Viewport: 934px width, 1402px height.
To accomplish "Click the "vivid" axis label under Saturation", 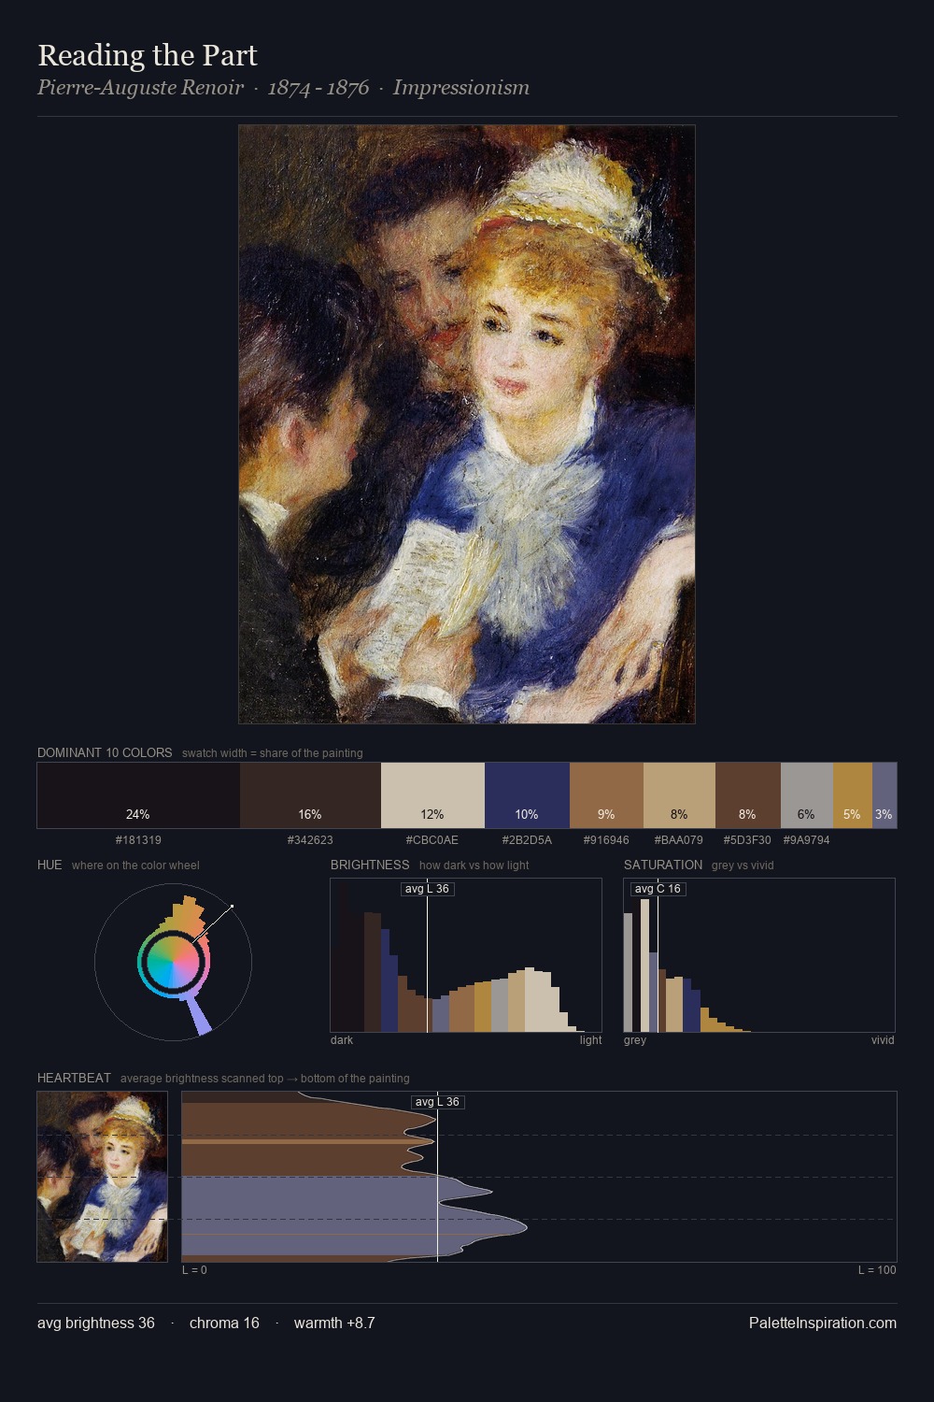I will coord(883,1040).
